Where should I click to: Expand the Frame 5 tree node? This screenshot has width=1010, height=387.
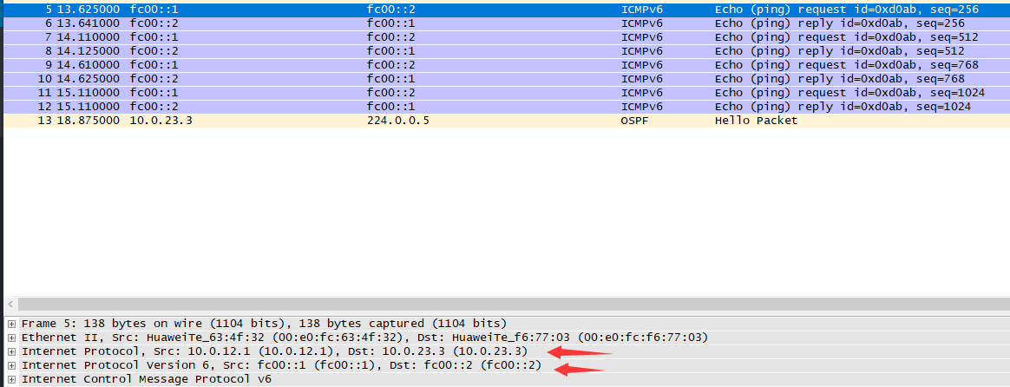pos(11,324)
